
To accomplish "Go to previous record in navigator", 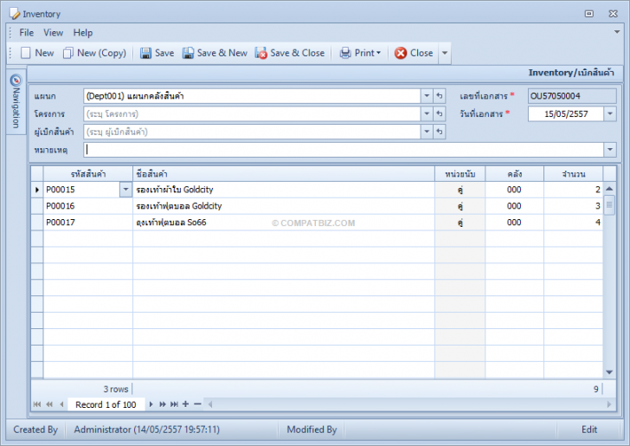I will (61, 404).
